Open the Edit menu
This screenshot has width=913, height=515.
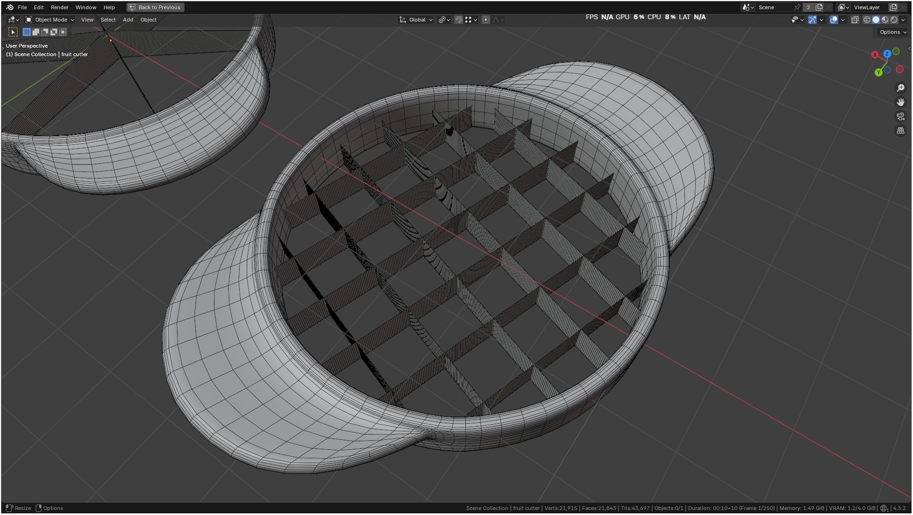(39, 7)
